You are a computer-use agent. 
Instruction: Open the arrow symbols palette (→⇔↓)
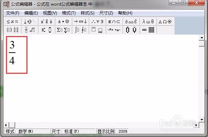point(80,22)
